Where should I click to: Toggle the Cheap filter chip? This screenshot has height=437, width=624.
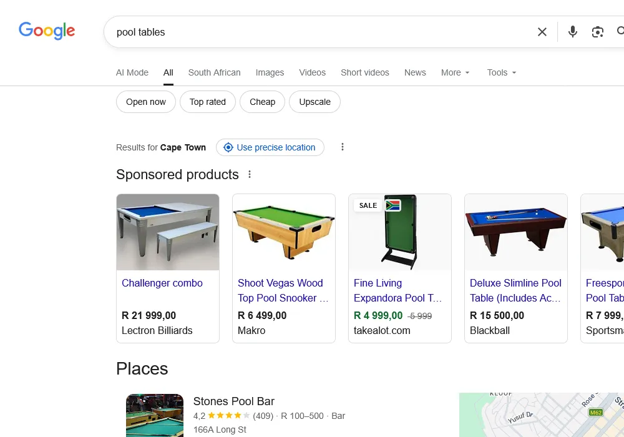(262, 102)
